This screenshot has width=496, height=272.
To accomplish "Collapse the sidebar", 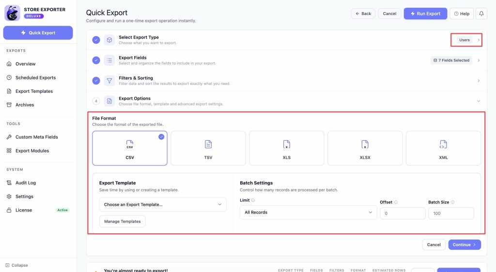I will (x=17, y=265).
